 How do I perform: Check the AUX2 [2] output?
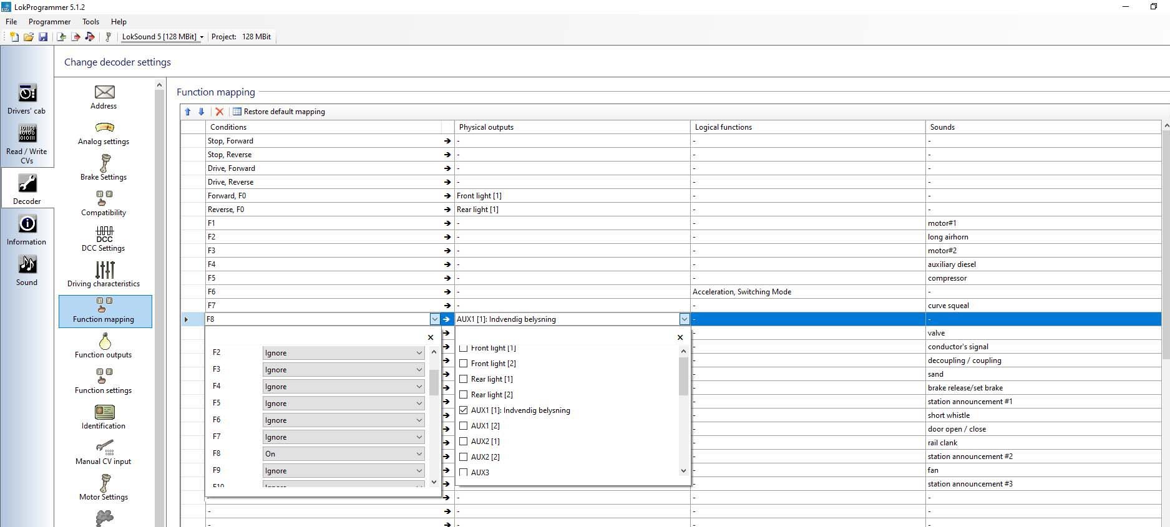pos(464,457)
